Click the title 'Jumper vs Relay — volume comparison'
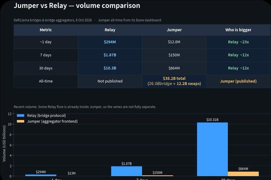This screenshot has width=271, height=180. [x=77, y=6]
